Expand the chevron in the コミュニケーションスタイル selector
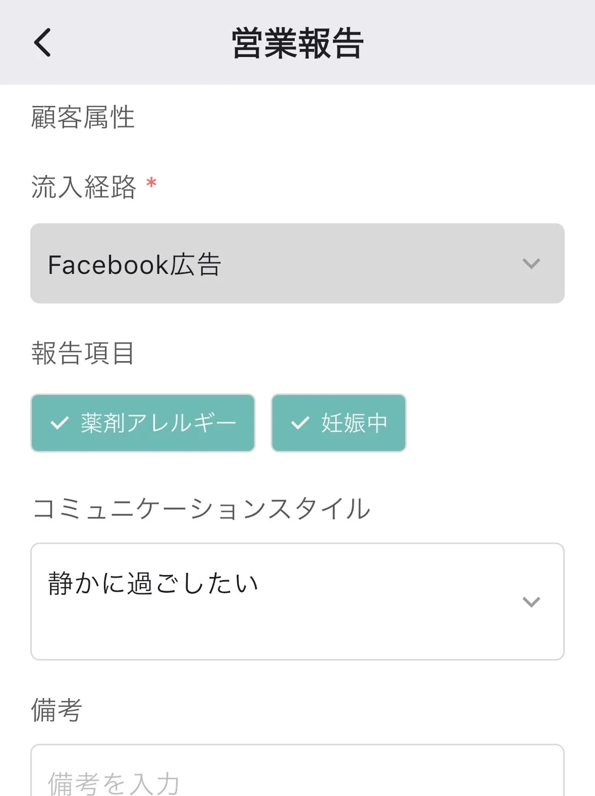Screen dimensions: 595x796 tap(531, 602)
